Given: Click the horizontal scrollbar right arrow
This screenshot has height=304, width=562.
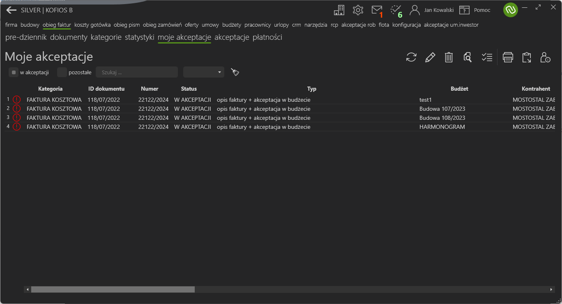Looking at the screenshot, I should pos(551,289).
